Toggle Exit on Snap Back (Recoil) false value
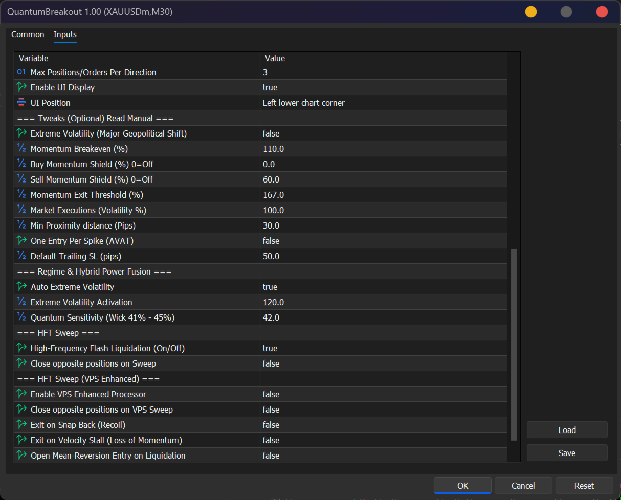 click(x=383, y=425)
